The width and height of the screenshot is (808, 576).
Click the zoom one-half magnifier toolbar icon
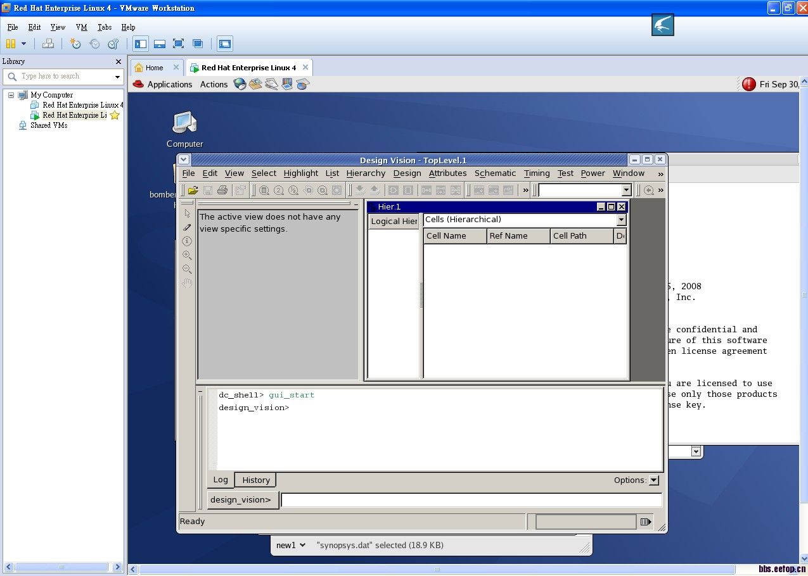coord(293,190)
